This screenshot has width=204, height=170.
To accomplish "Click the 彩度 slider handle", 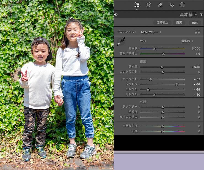I will tap(163, 132).
